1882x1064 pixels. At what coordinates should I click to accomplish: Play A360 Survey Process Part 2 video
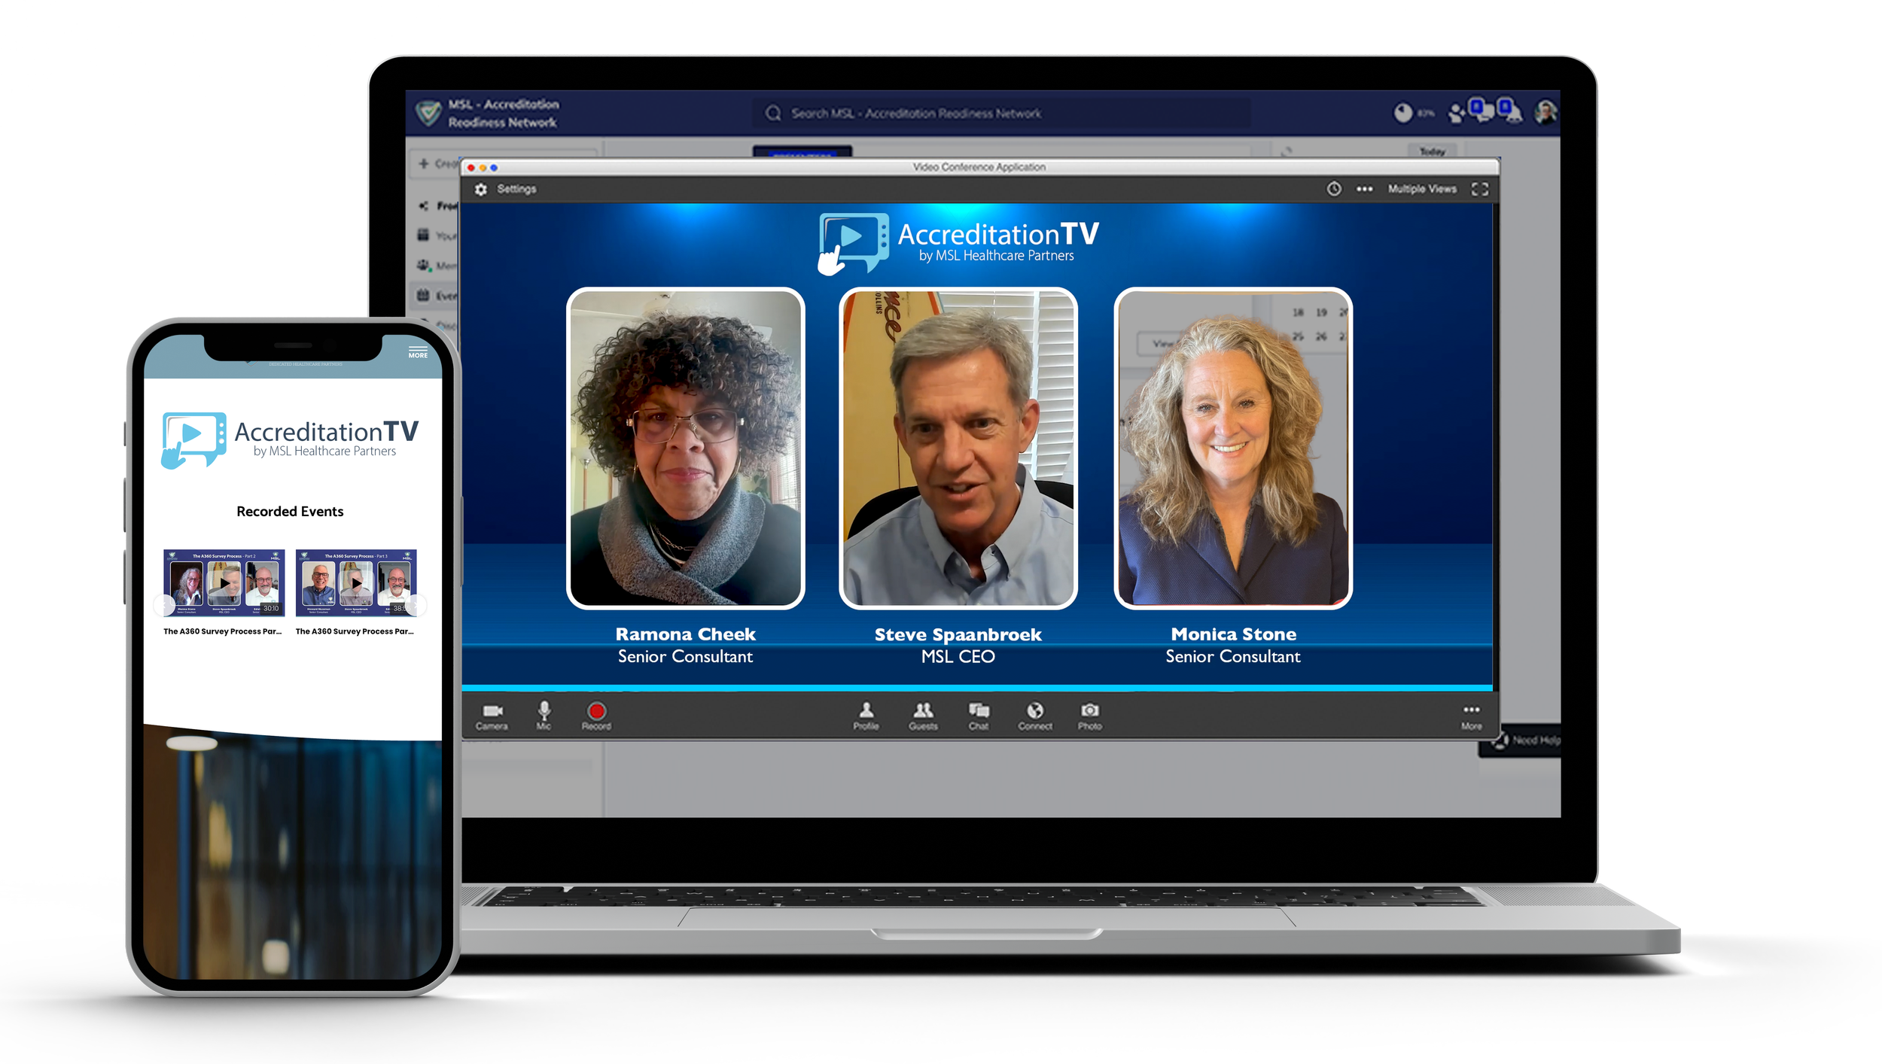pyautogui.click(x=224, y=583)
